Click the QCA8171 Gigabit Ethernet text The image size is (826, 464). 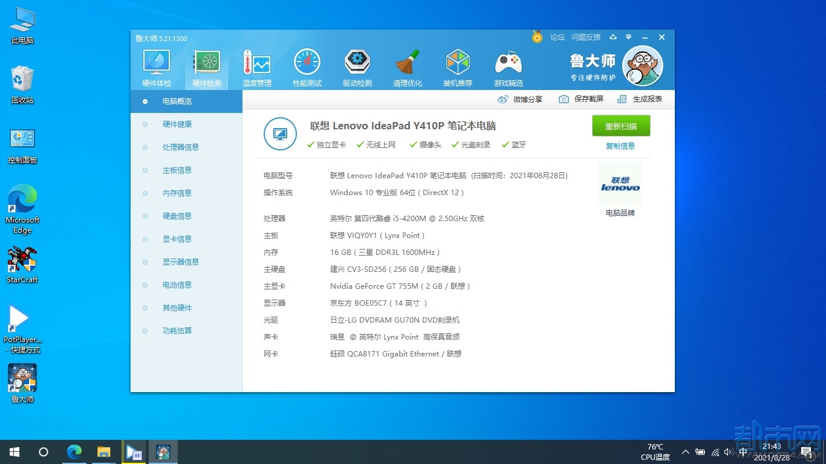(x=396, y=354)
